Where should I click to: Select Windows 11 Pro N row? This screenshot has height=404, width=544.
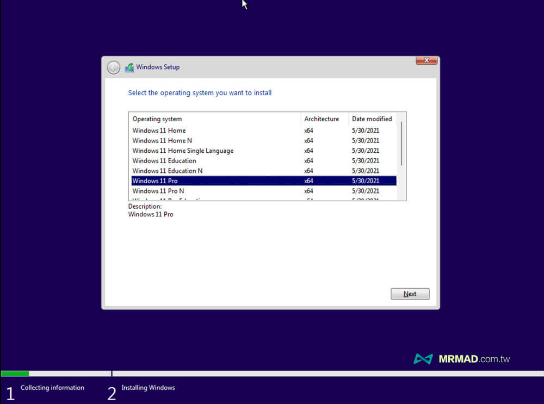tap(264, 191)
